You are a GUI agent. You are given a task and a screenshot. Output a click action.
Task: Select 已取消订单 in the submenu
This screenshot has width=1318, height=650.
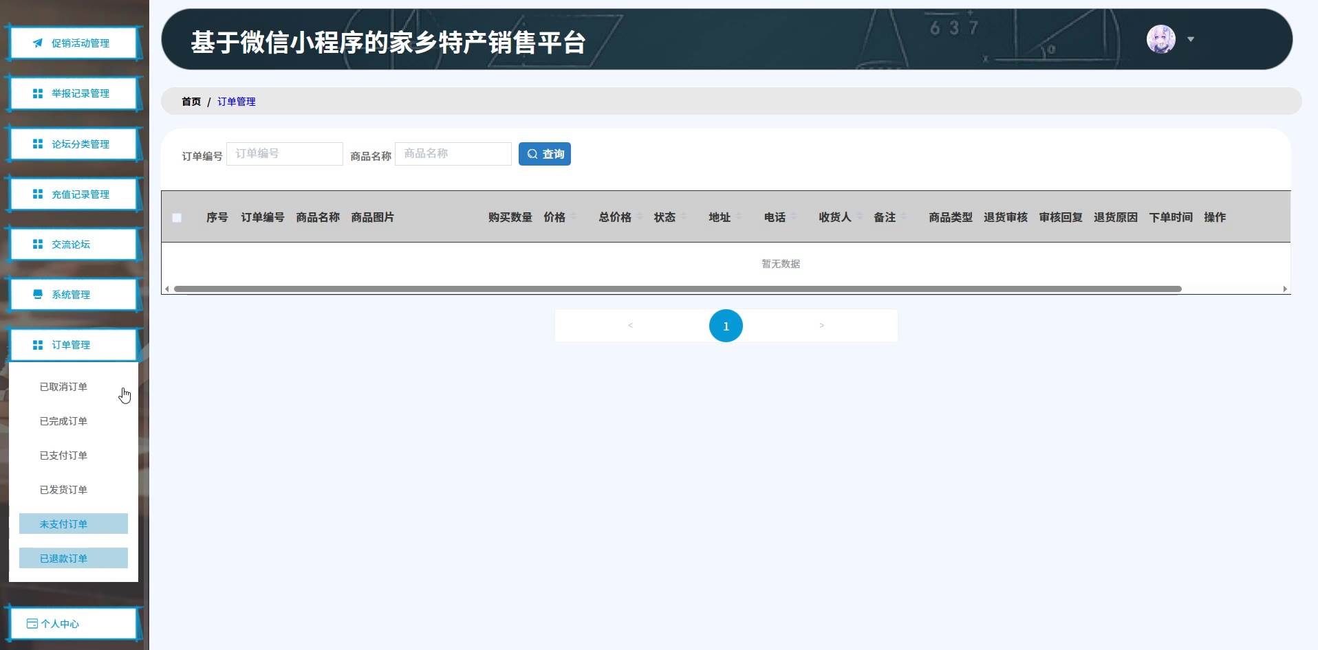point(63,387)
